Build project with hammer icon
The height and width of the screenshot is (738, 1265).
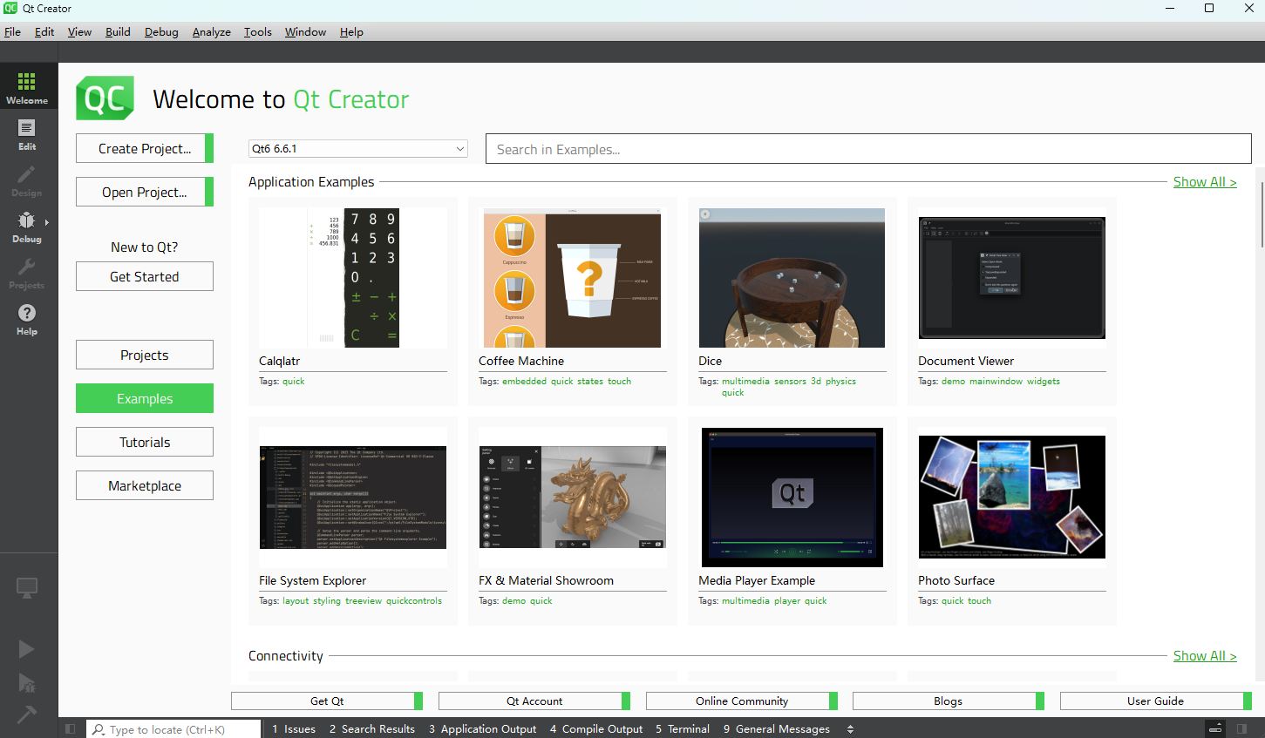[27, 714]
